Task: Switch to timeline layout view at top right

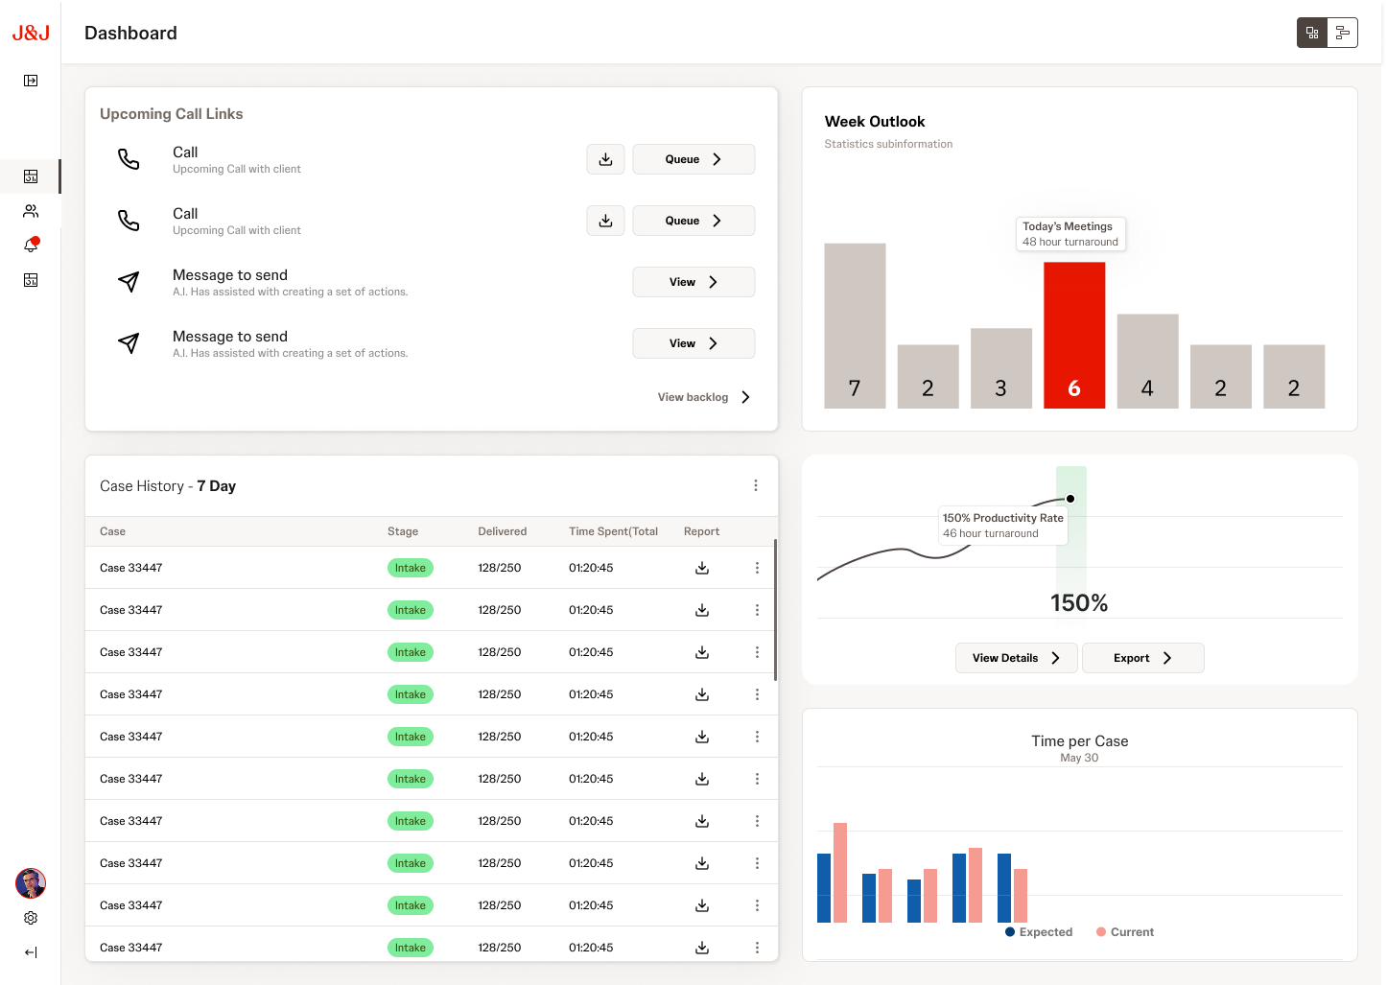Action: pyautogui.click(x=1343, y=32)
